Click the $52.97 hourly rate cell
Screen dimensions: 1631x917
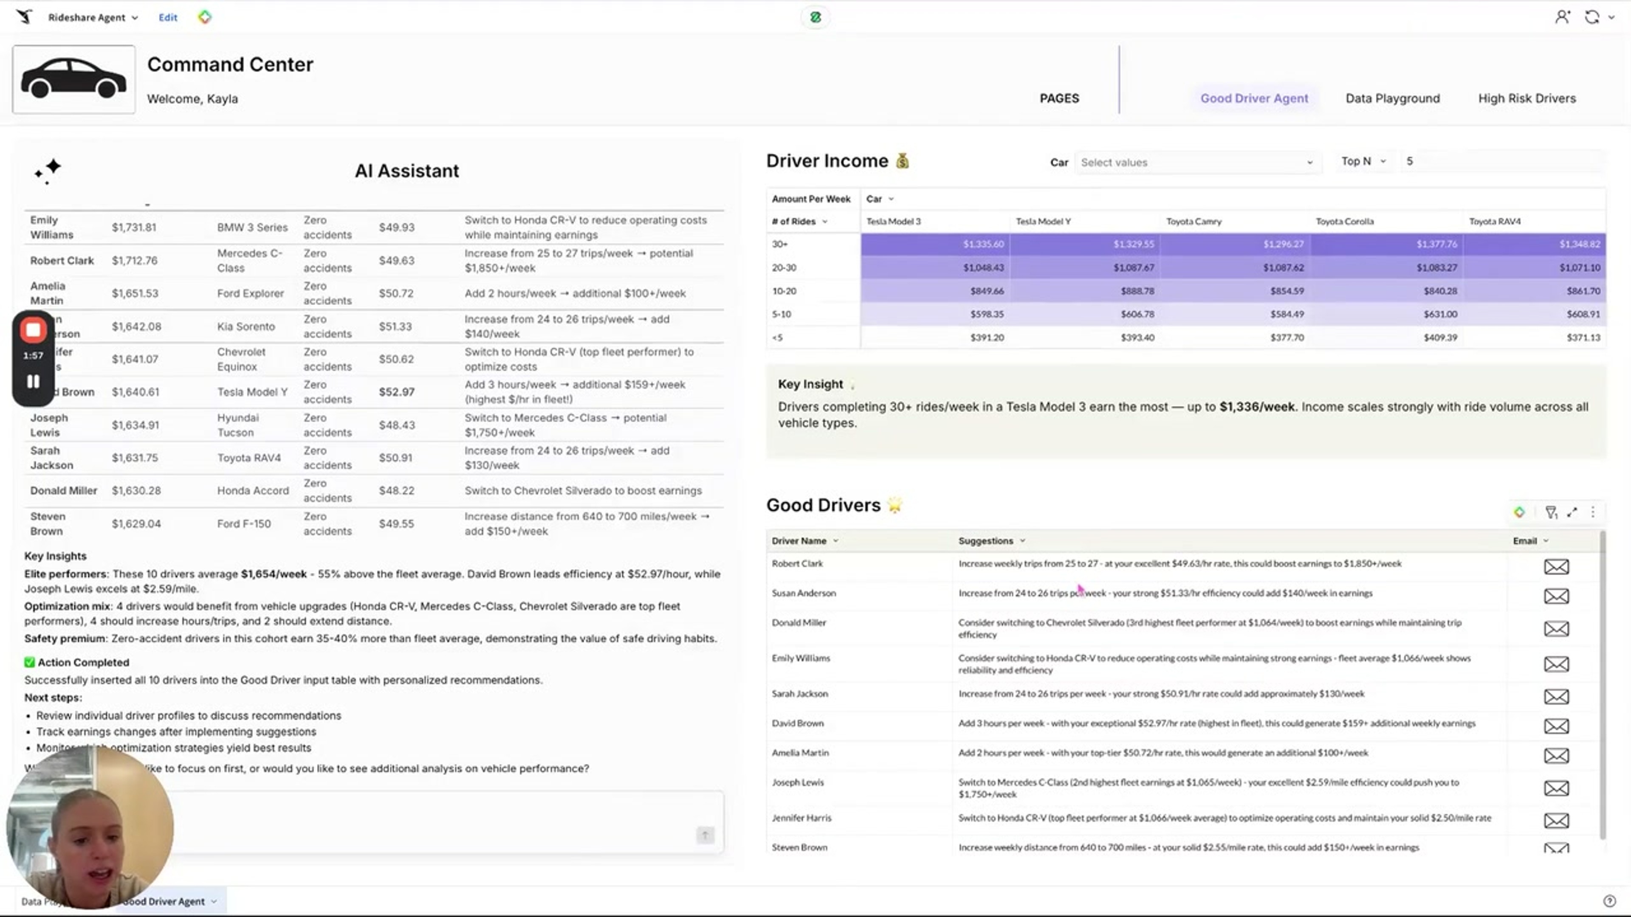coord(396,392)
